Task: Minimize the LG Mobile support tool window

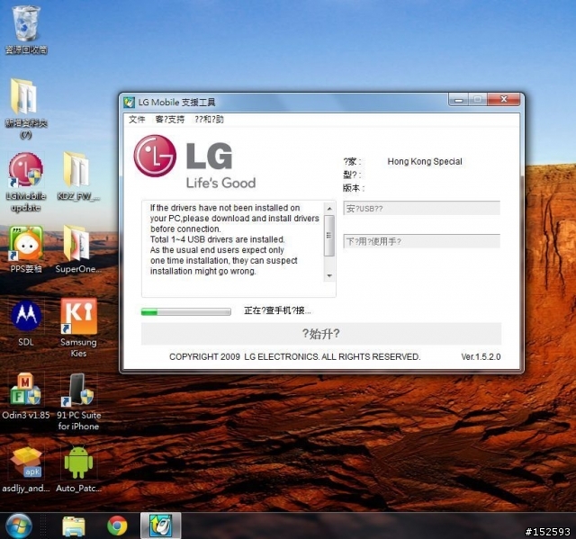Action: pyautogui.click(x=458, y=100)
